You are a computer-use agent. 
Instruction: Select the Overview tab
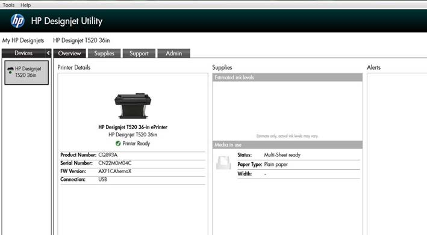click(69, 53)
